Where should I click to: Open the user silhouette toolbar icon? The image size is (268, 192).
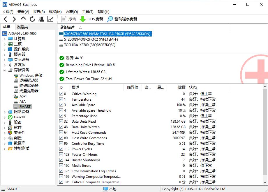click(41, 19)
